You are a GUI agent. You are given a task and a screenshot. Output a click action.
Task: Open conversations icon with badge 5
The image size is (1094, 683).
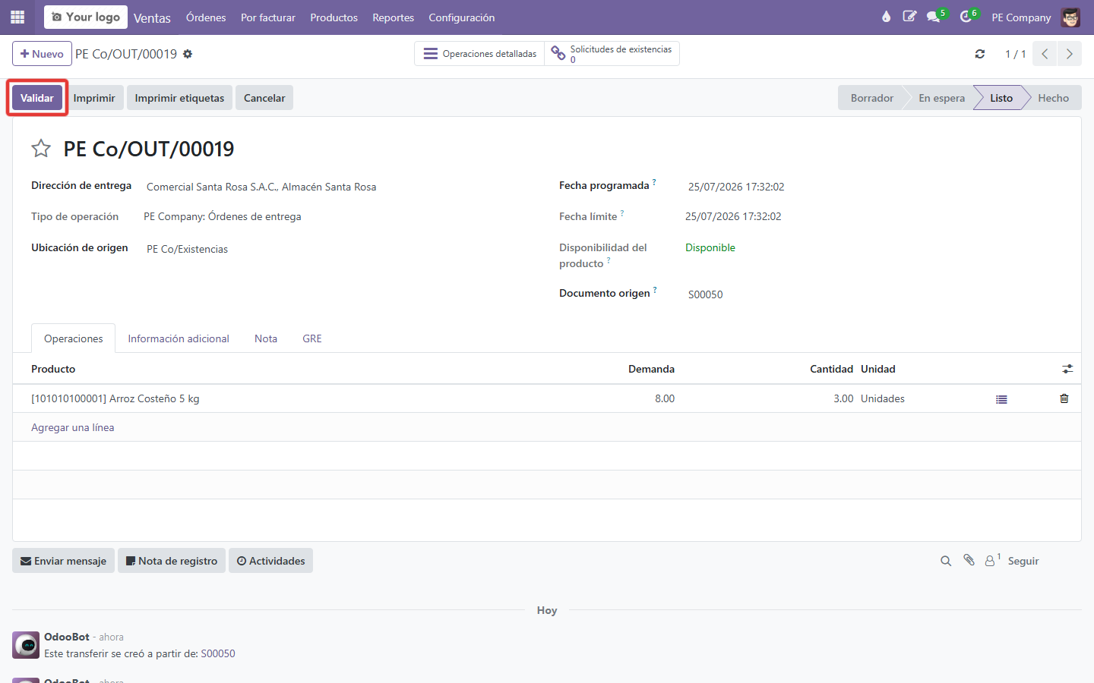pos(935,17)
